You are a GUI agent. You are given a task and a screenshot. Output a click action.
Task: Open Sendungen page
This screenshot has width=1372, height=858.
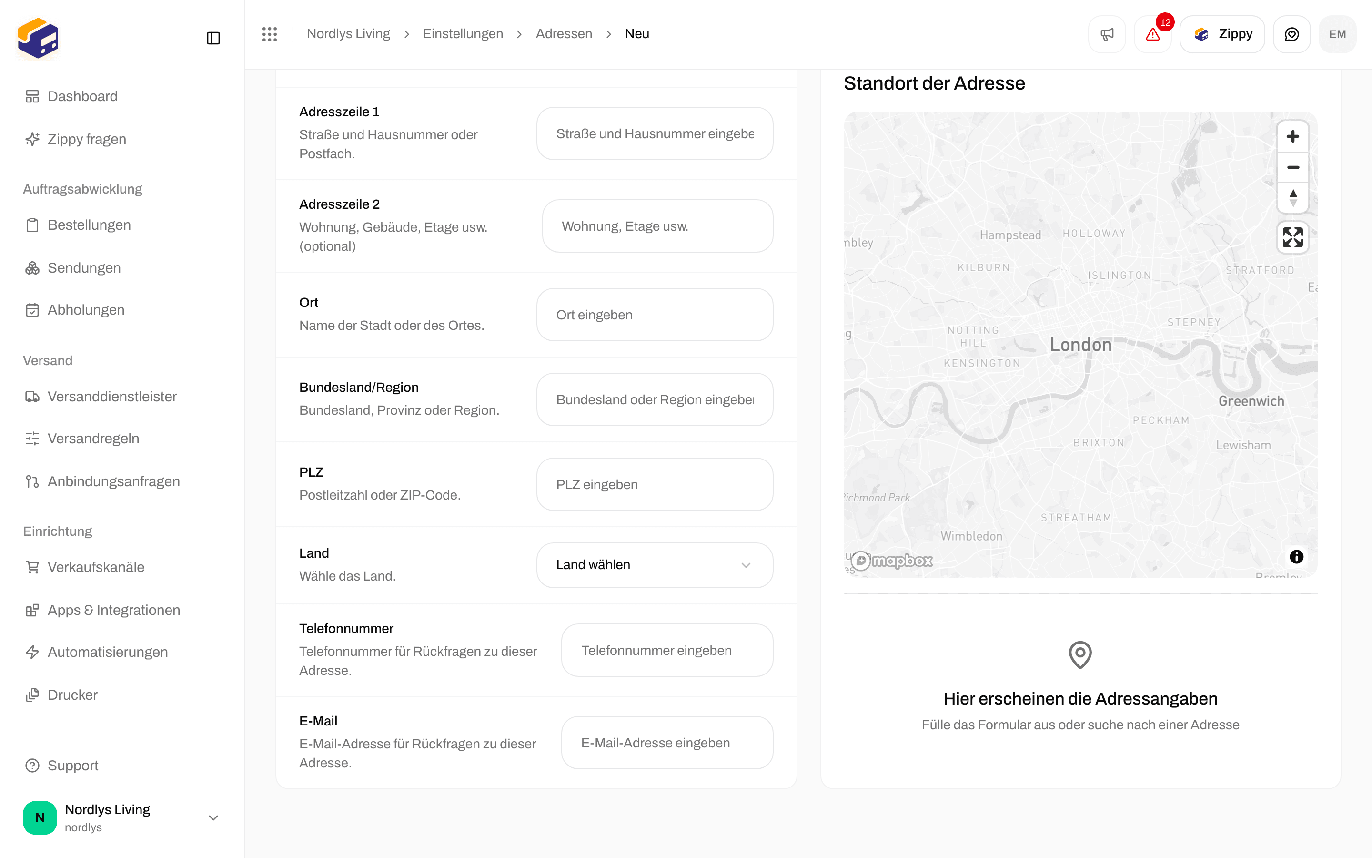(122, 268)
